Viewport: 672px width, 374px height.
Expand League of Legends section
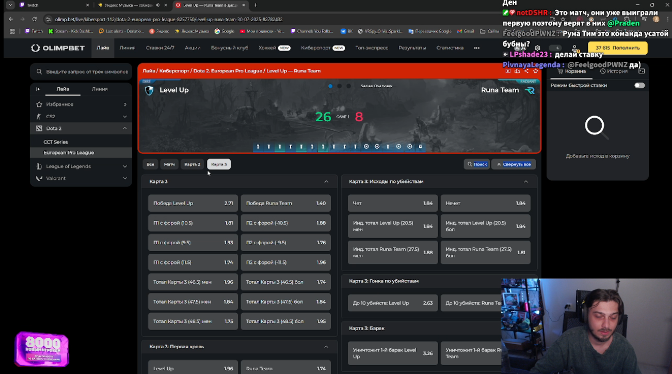click(x=124, y=166)
